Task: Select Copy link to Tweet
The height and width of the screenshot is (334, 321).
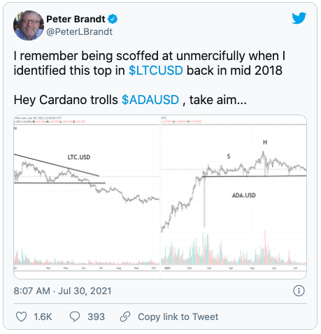Action: (x=178, y=317)
